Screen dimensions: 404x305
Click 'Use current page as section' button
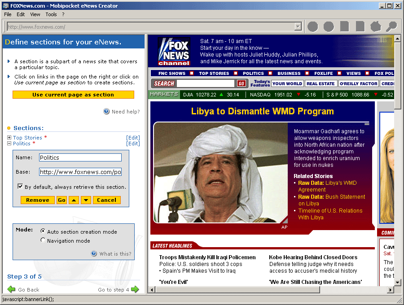point(73,95)
